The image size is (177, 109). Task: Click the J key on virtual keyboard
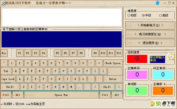67,79
